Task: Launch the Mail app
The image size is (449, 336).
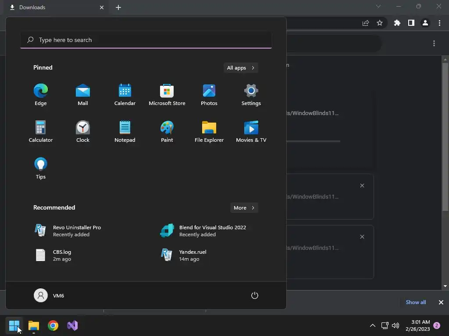Action: pos(83,95)
